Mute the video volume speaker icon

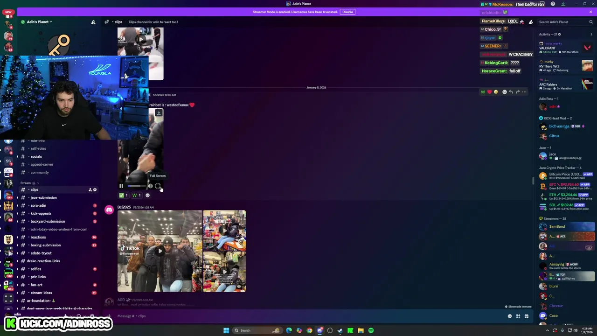(x=150, y=186)
